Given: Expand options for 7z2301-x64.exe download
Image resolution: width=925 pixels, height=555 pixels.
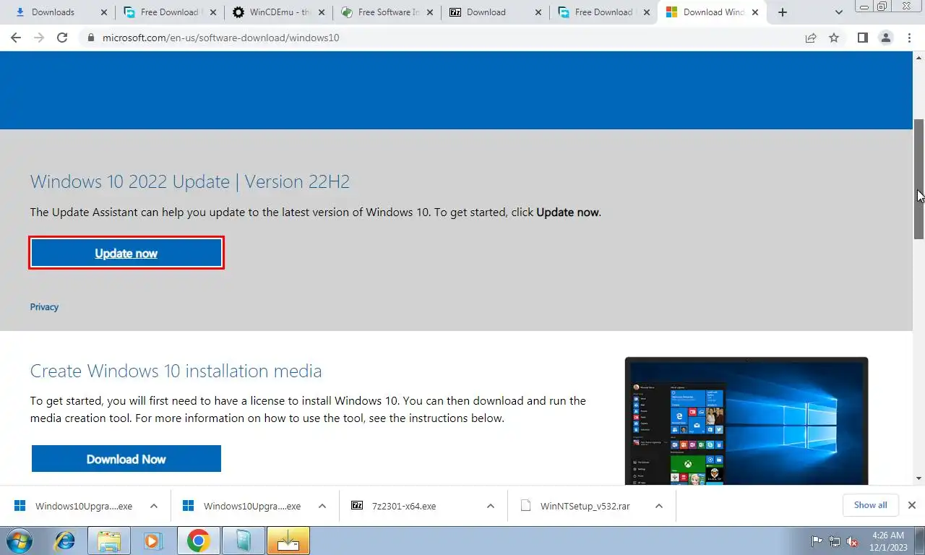Looking at the screenshot, I should pyautogui.click(x=491, y=506).
